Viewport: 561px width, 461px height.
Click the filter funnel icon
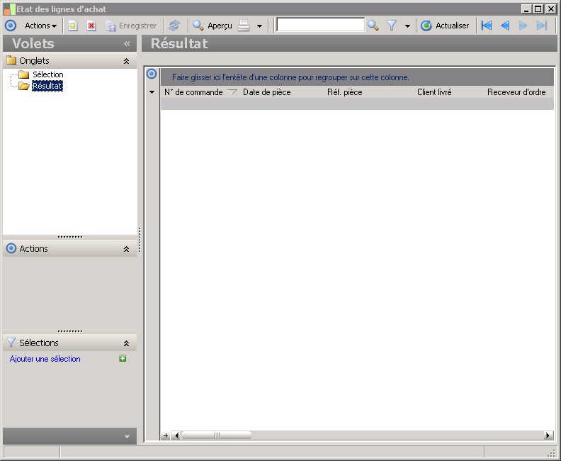point(392,26)
